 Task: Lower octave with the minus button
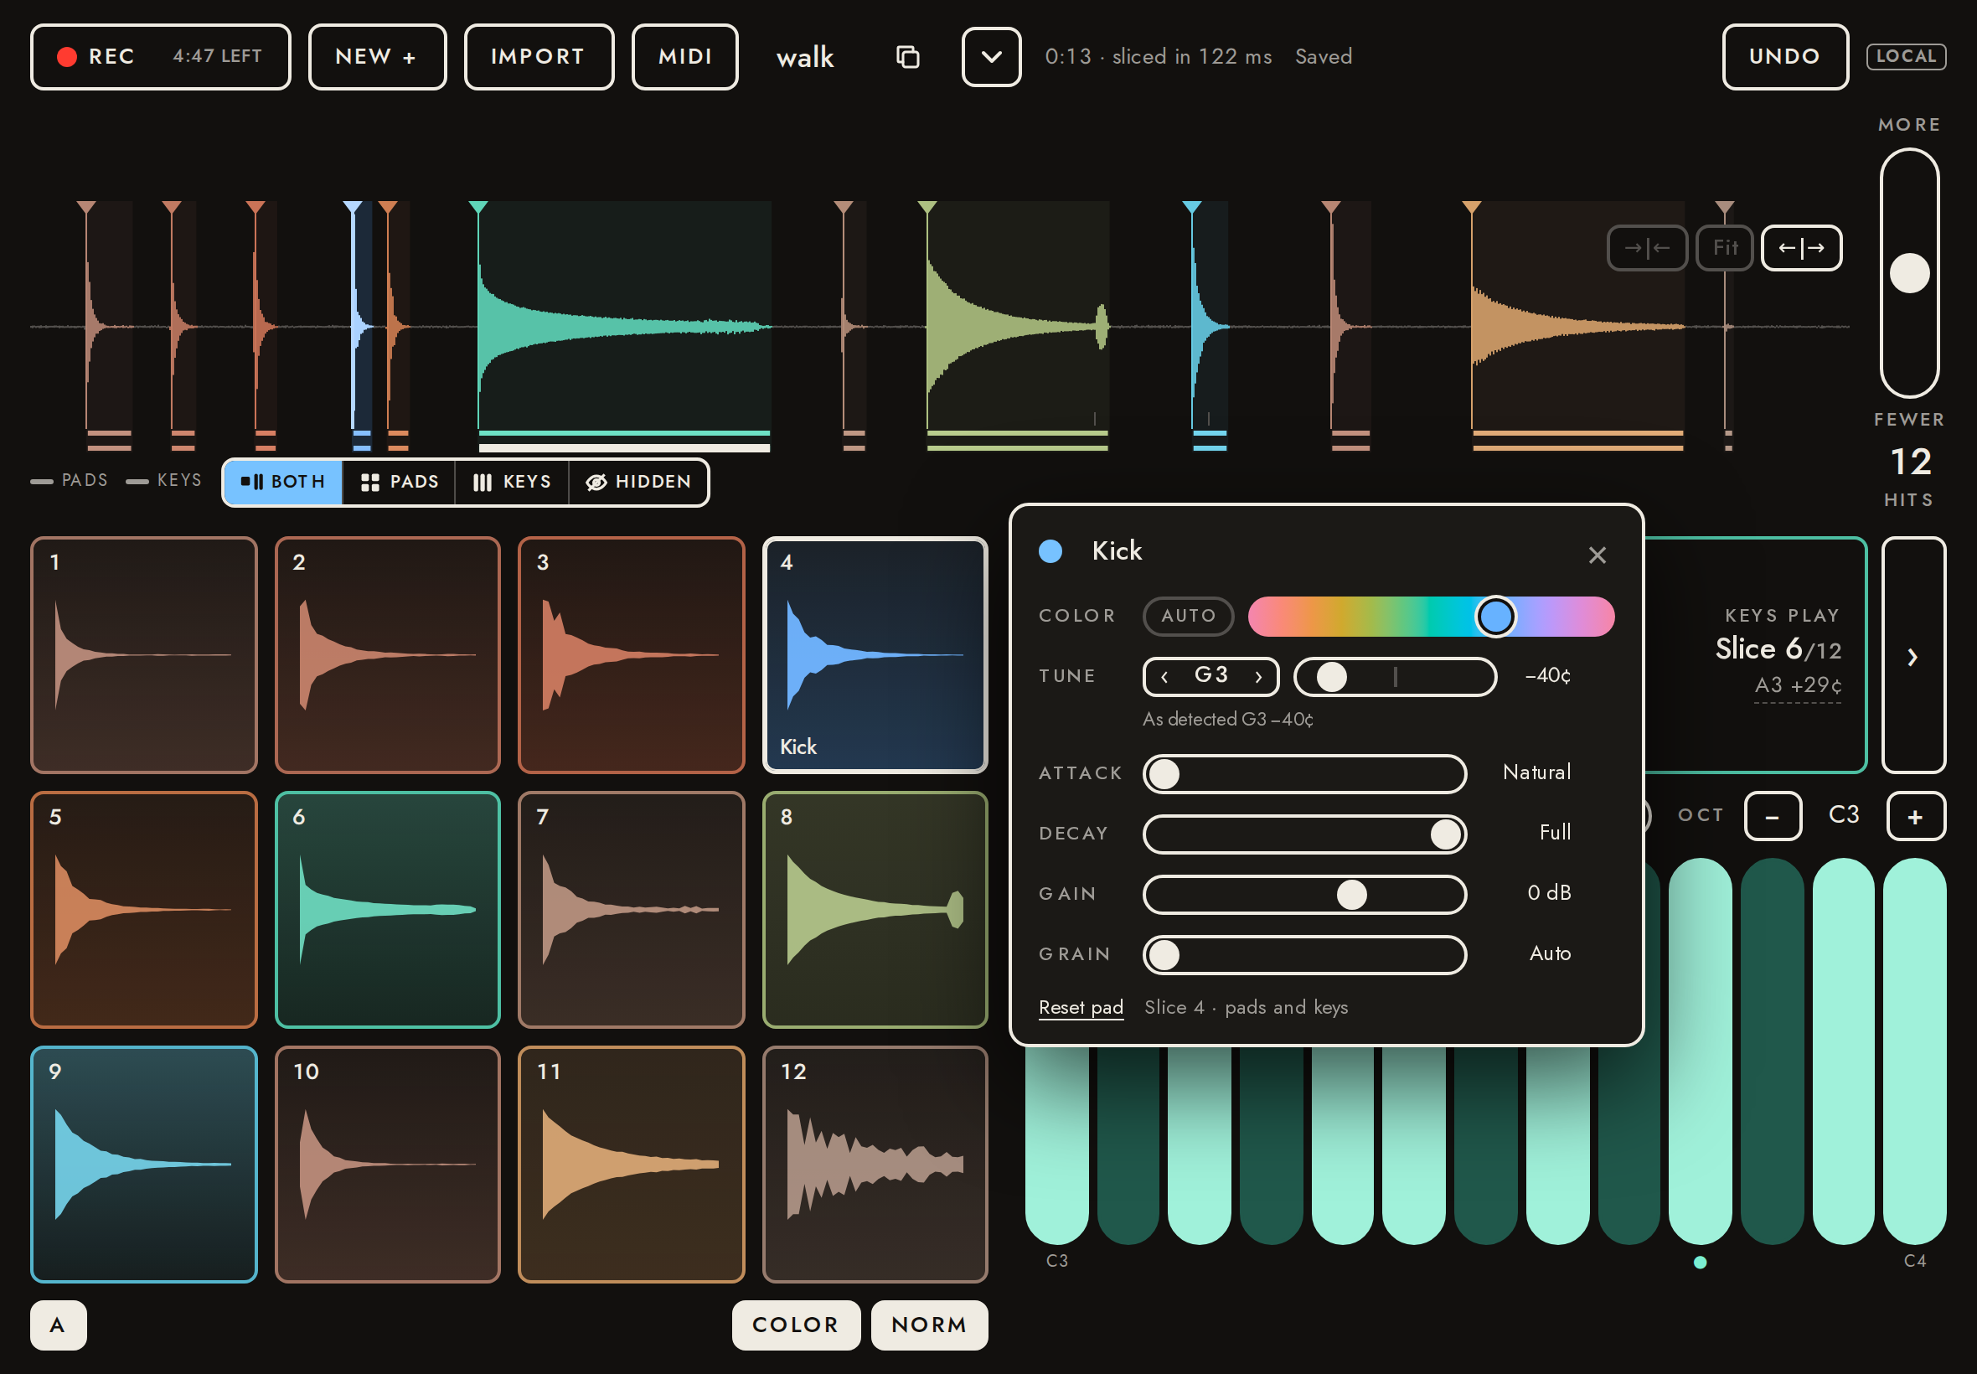coord(1772,816)
